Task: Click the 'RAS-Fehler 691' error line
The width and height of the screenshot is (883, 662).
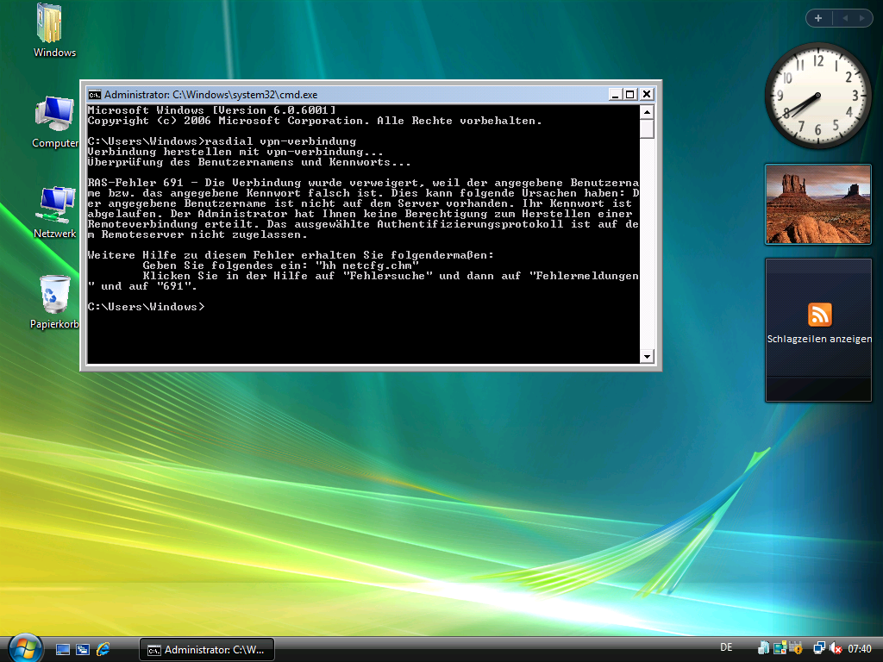Action: coord(363,183)
